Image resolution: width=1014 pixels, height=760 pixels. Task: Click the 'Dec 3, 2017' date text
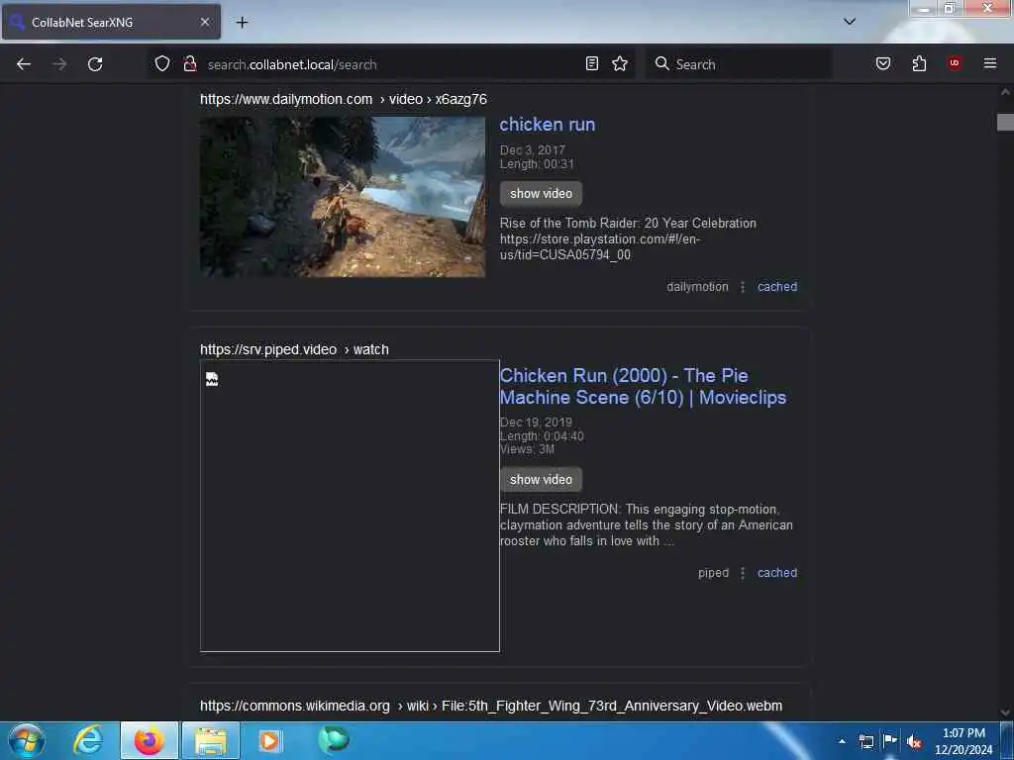532,150
